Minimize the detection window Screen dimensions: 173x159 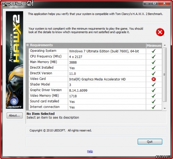[x=147, y=4]
